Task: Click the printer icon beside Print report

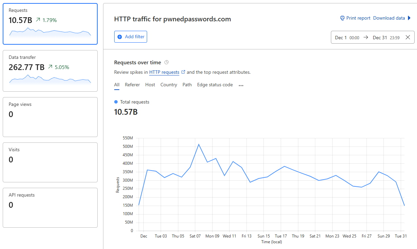Action: 342,18
